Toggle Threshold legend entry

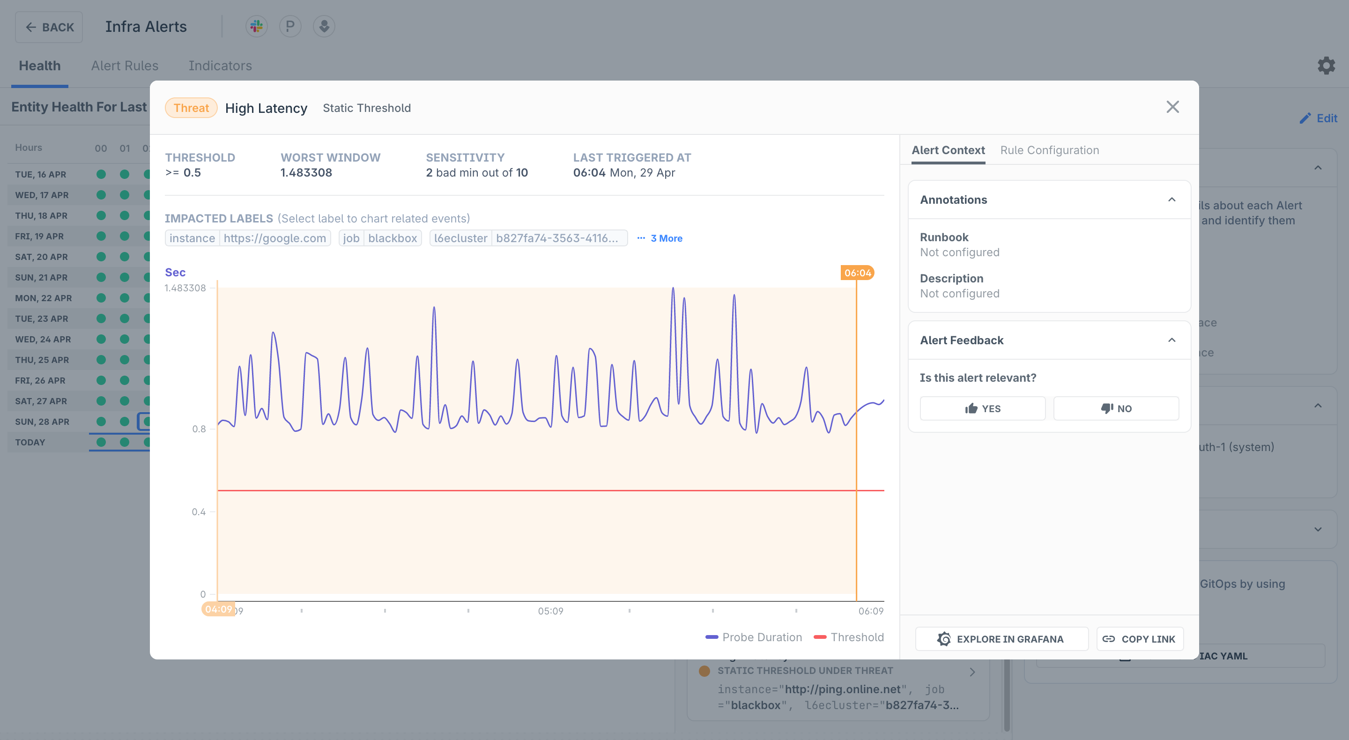[x=848, y=637]
